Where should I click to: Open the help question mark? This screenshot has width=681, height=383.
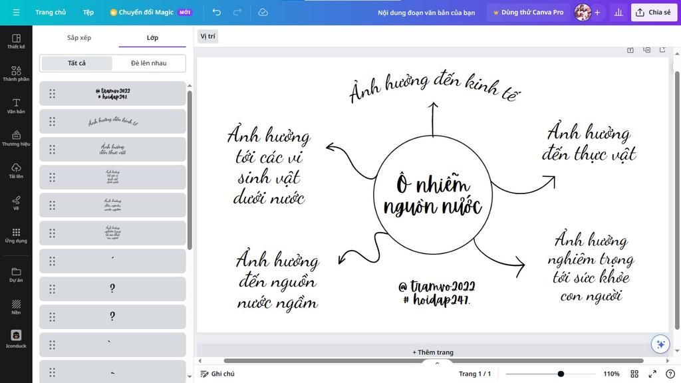pos(670,374)
